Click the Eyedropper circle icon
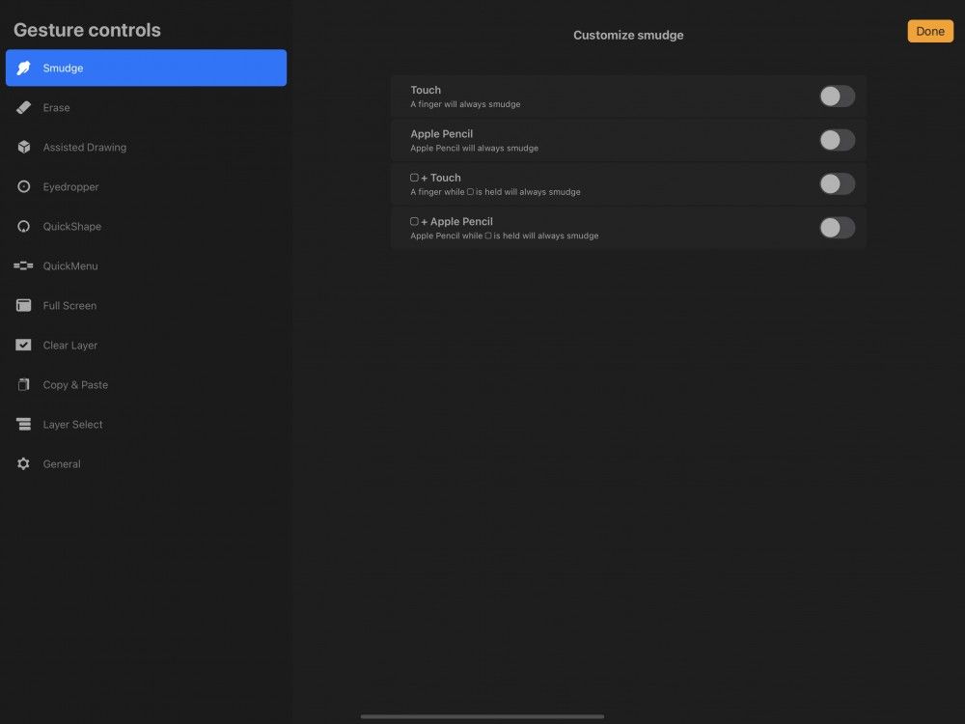The height and width of the screenshot is (724, 965). [x=23, y=186]
